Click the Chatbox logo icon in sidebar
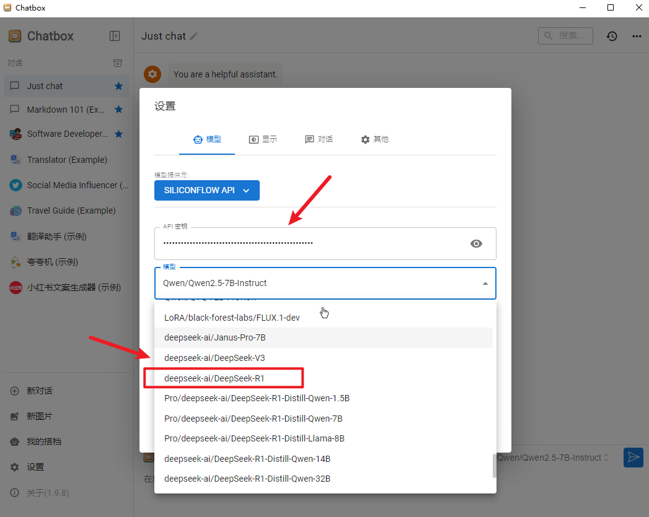The height and width of the screenshot is (517, 649). tap(15, 36)
